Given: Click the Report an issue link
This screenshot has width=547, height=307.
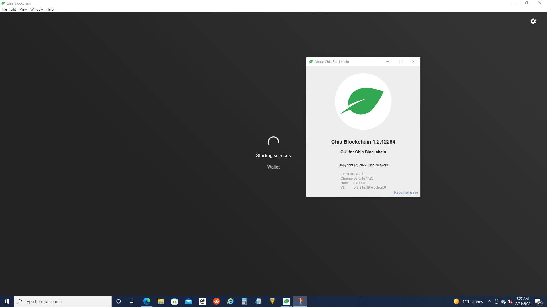Looking at the screenshot, I should [406, 192].
